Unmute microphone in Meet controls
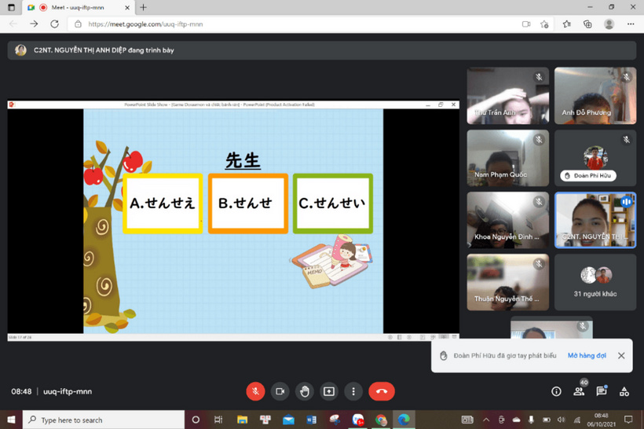This screenshot has height=429, width=644. pos(255,391)
